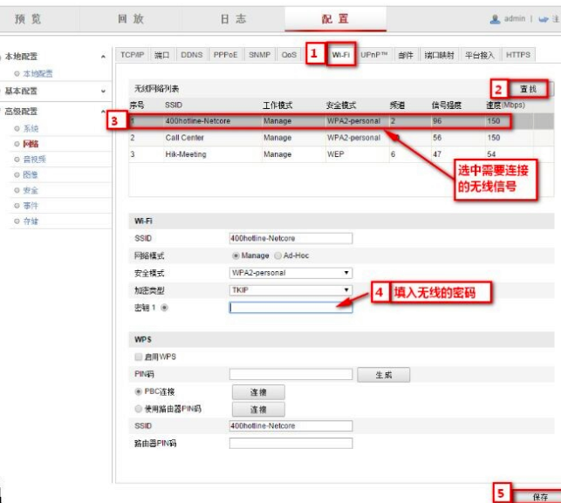This screenshot has height=503, width=561.
Task: Select the Manage network mode radio
Action: [x=236, y=255]
